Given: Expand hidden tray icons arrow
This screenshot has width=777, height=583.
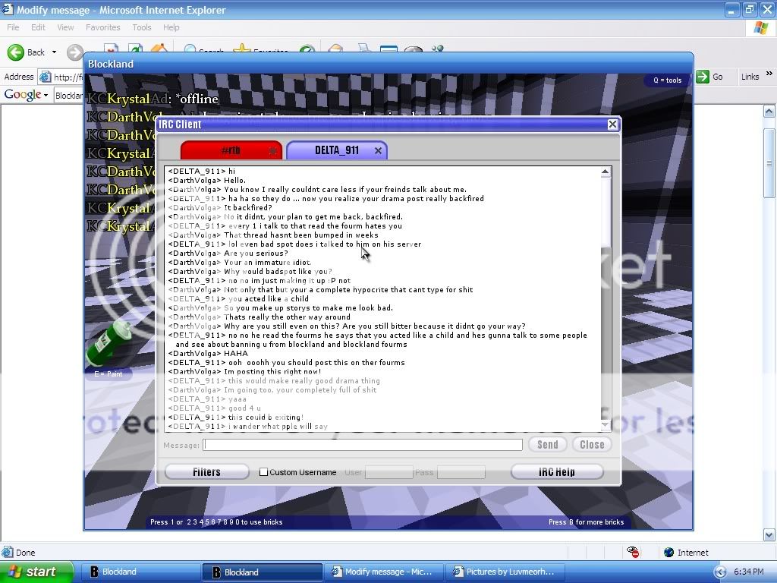Looking at the screenshot, I should pos(721,572).
